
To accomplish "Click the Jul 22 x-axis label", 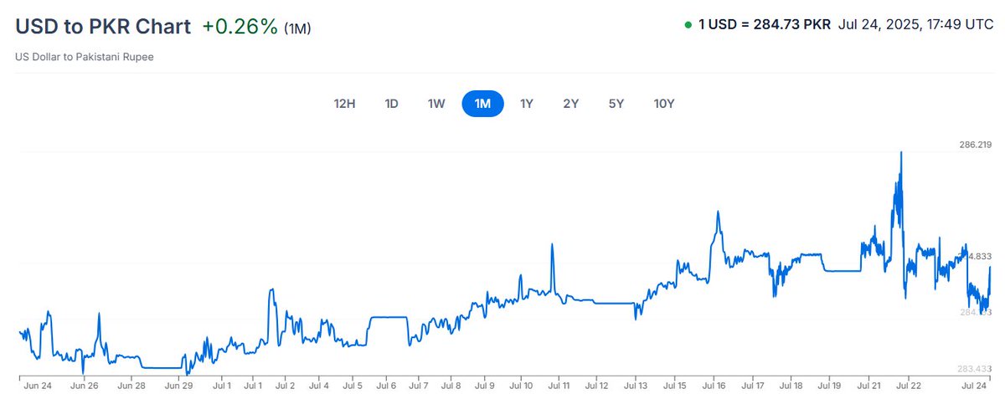I will (908, 386).
